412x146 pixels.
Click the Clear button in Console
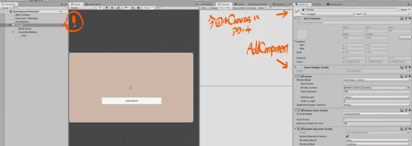click(204, 8)
